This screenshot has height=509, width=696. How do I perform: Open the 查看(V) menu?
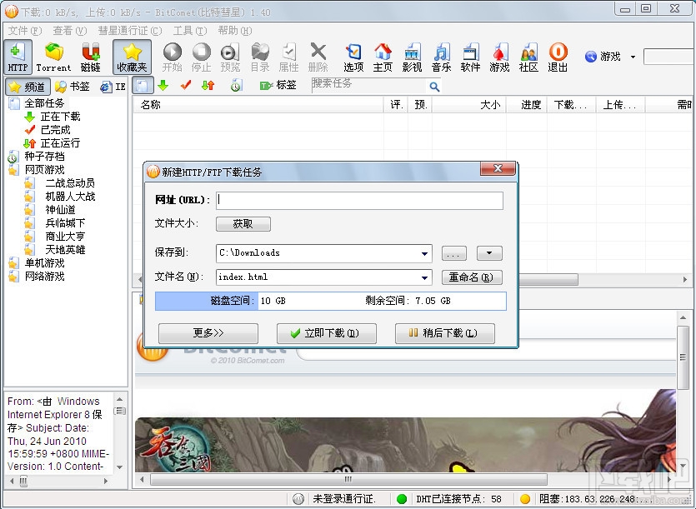click(x=69, y=31)
